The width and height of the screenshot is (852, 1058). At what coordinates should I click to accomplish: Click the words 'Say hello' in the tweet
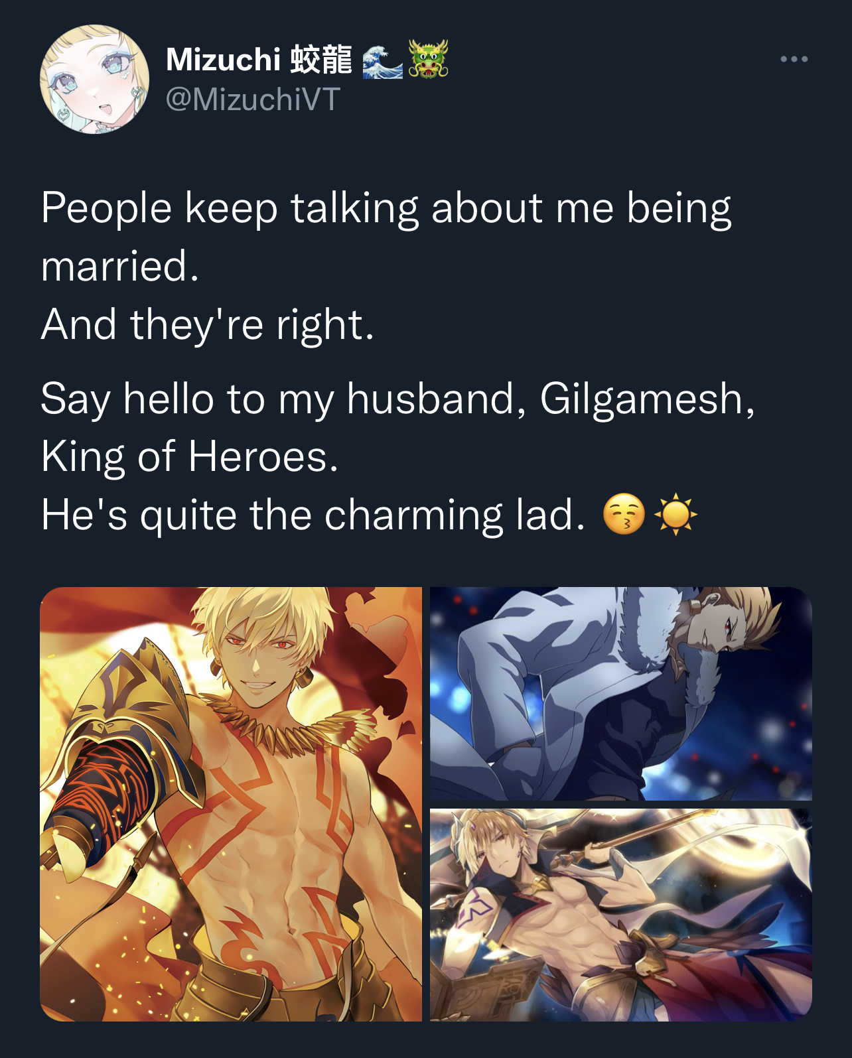(x=127, y=401)
